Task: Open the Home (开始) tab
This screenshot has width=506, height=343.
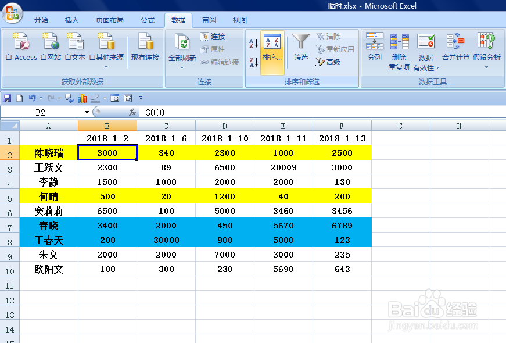Action: tap(41, 20)
